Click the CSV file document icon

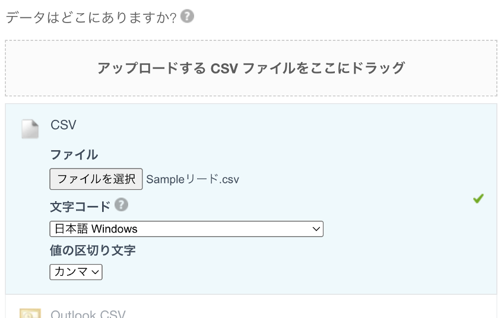[30, 129]
